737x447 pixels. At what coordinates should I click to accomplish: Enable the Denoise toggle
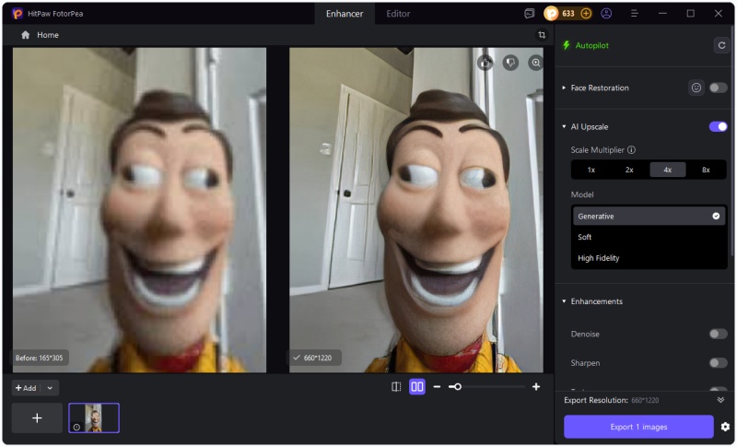point(719,334)
